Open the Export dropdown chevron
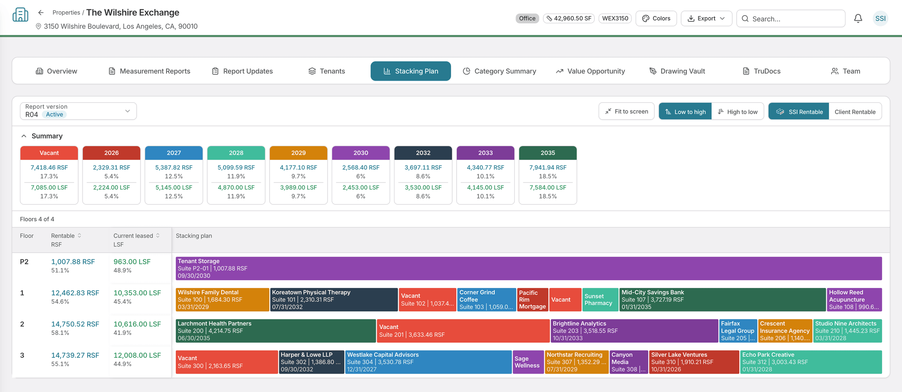This screenshot has height=392, width=902. click(x=722, y=18)
